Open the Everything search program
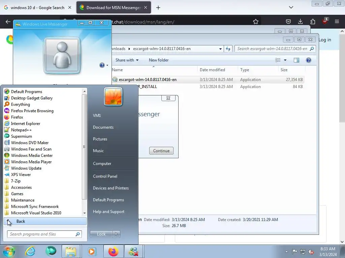Screen dimensions: 345x258 click(x=21, y=104)
